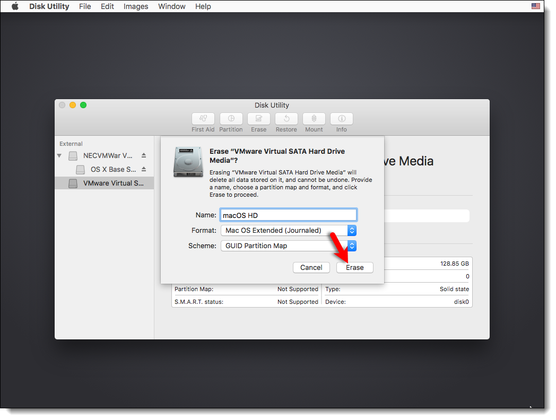Zoom the Disk Utility window with green button

[x=83, y=105]
